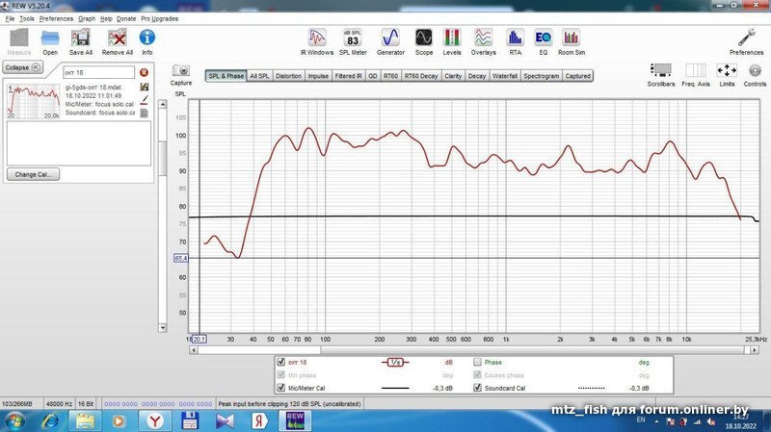Open the IR Windows tool
Viewport: 771px width, 432px height.
click(315, 38)
